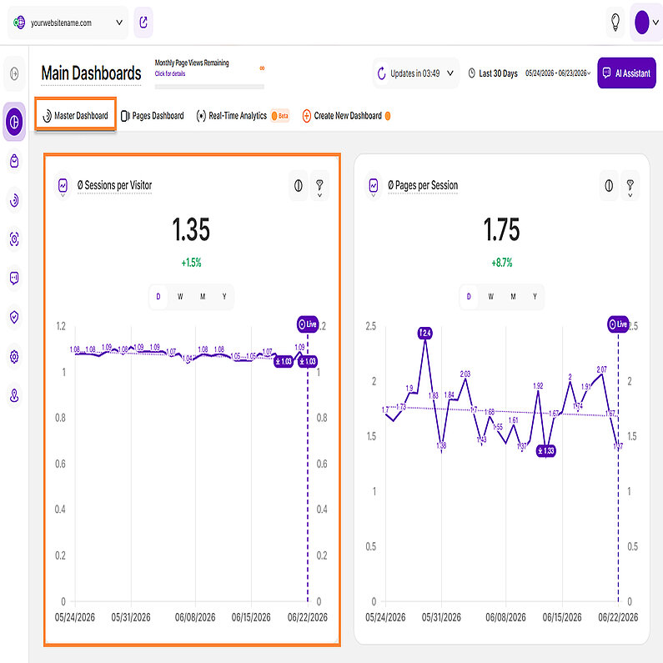Click the 1.35 sessions per visitor value
This screenshot has height=663, width=663.
(191, 230)
